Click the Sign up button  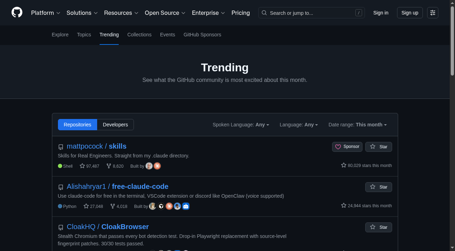point(410,13)
